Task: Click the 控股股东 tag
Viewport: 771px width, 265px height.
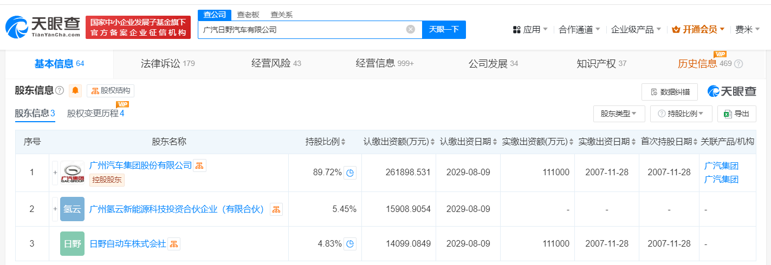Action: tap(107, 180)
